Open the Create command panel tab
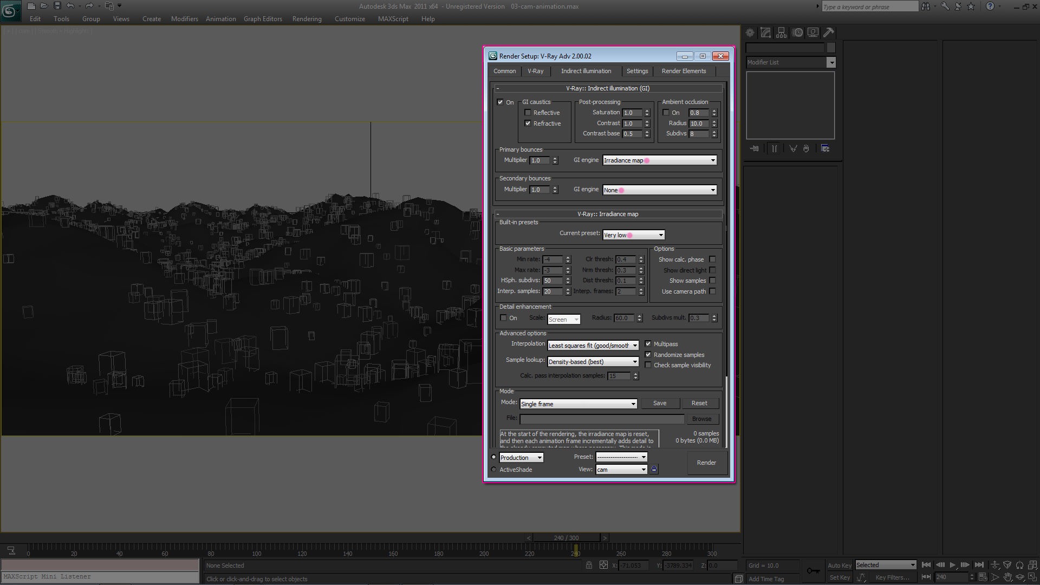 tap(750, 32)
